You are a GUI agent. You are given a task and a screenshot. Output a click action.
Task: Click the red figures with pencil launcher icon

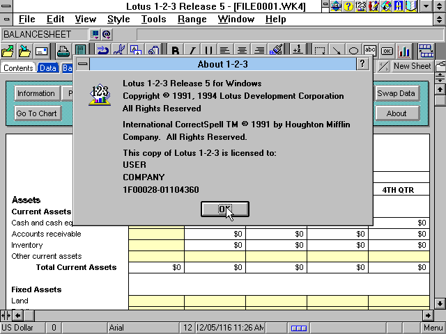tap(374, 6)
